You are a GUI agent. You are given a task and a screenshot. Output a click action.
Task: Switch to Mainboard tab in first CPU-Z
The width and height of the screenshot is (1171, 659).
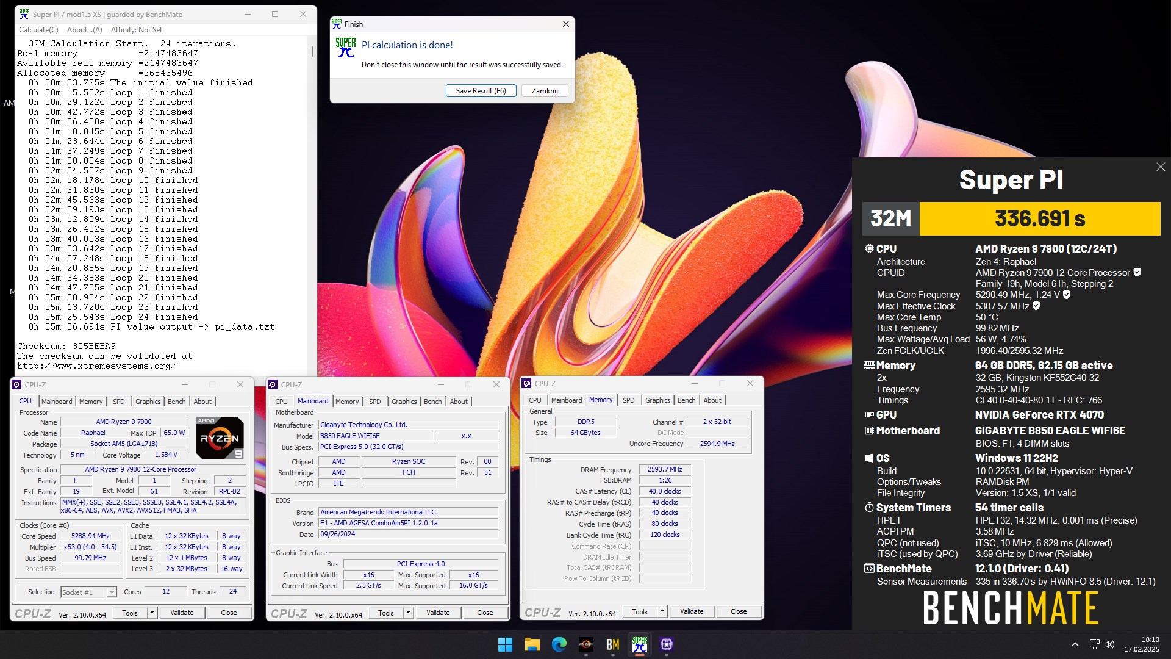tap(57, 402)
